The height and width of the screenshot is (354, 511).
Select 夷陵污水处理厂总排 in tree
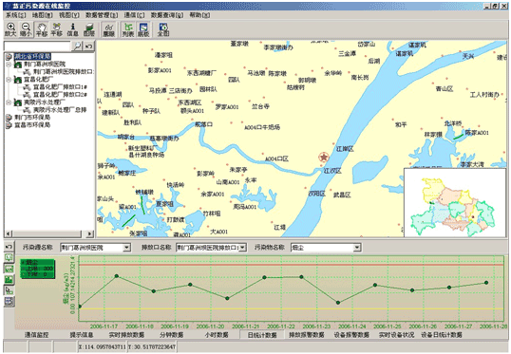[x=60, y=110]
